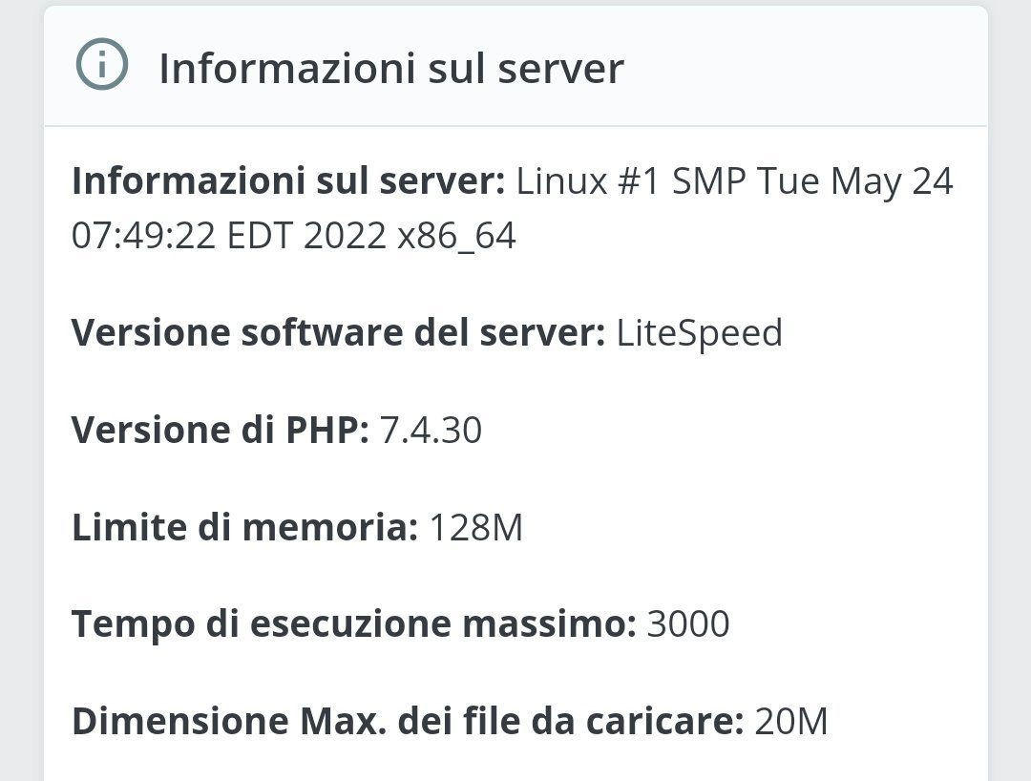Click the info circle icon in header
The image size is (1031, 781).
pyautogui.click(x=100, y=67)
